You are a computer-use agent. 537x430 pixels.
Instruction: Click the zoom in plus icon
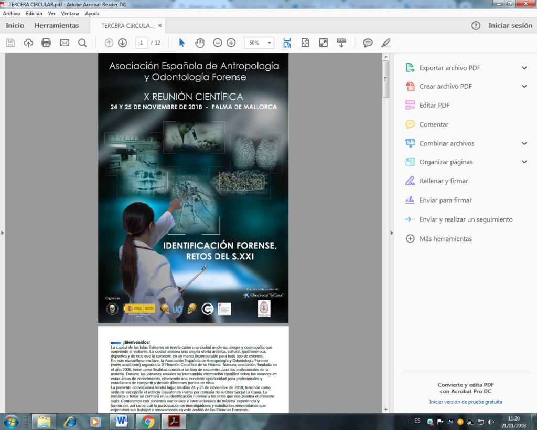pyautogui.click(x=231, y=43)
